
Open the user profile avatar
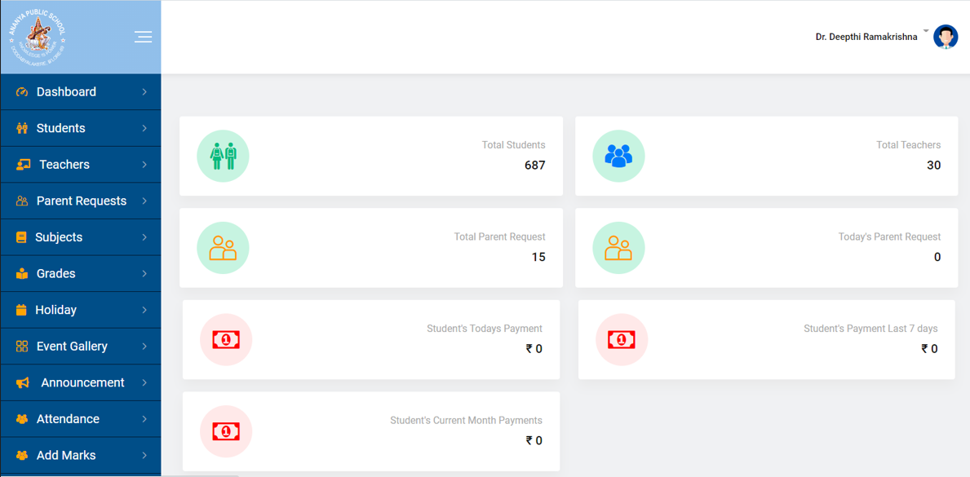pyautogui.click(x=946, y=37)
